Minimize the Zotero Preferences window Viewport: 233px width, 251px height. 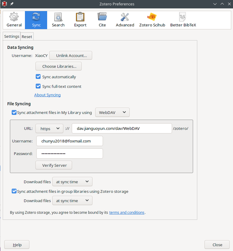(215, 4)
